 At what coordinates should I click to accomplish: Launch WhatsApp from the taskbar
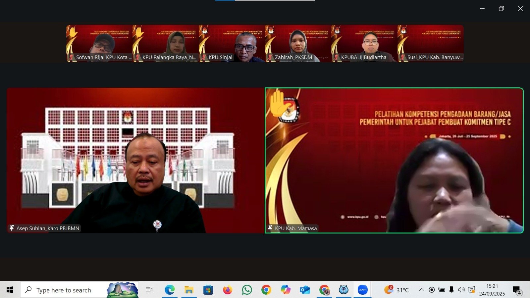pos(247,290)
